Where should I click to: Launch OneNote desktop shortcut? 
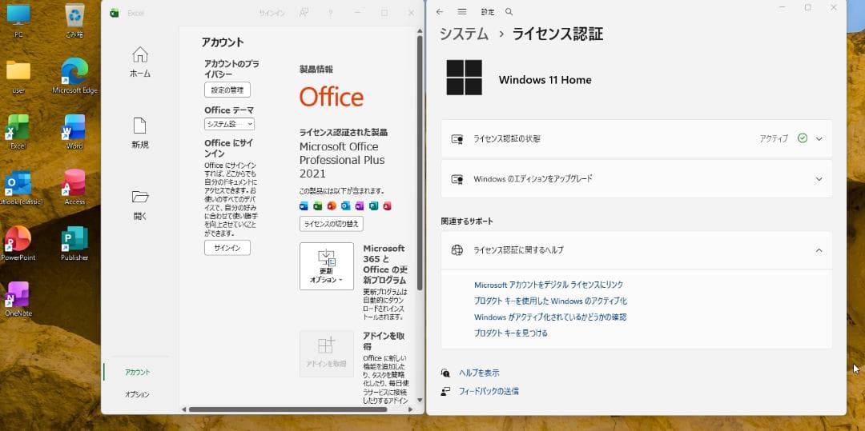click(18, 299)
